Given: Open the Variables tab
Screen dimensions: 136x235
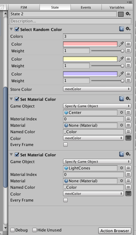Looking at the screenshot, I should pos(117,7).
